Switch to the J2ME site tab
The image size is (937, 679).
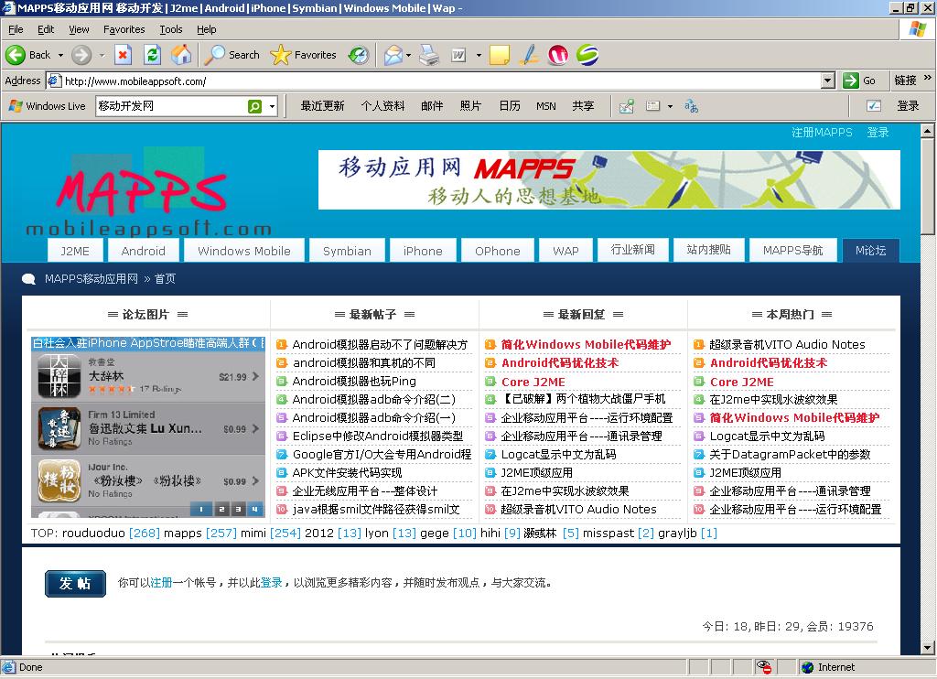tap(75, 251)
